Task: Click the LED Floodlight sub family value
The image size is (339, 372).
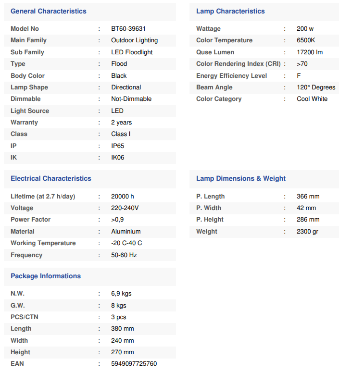Action: tap(132, 52)
